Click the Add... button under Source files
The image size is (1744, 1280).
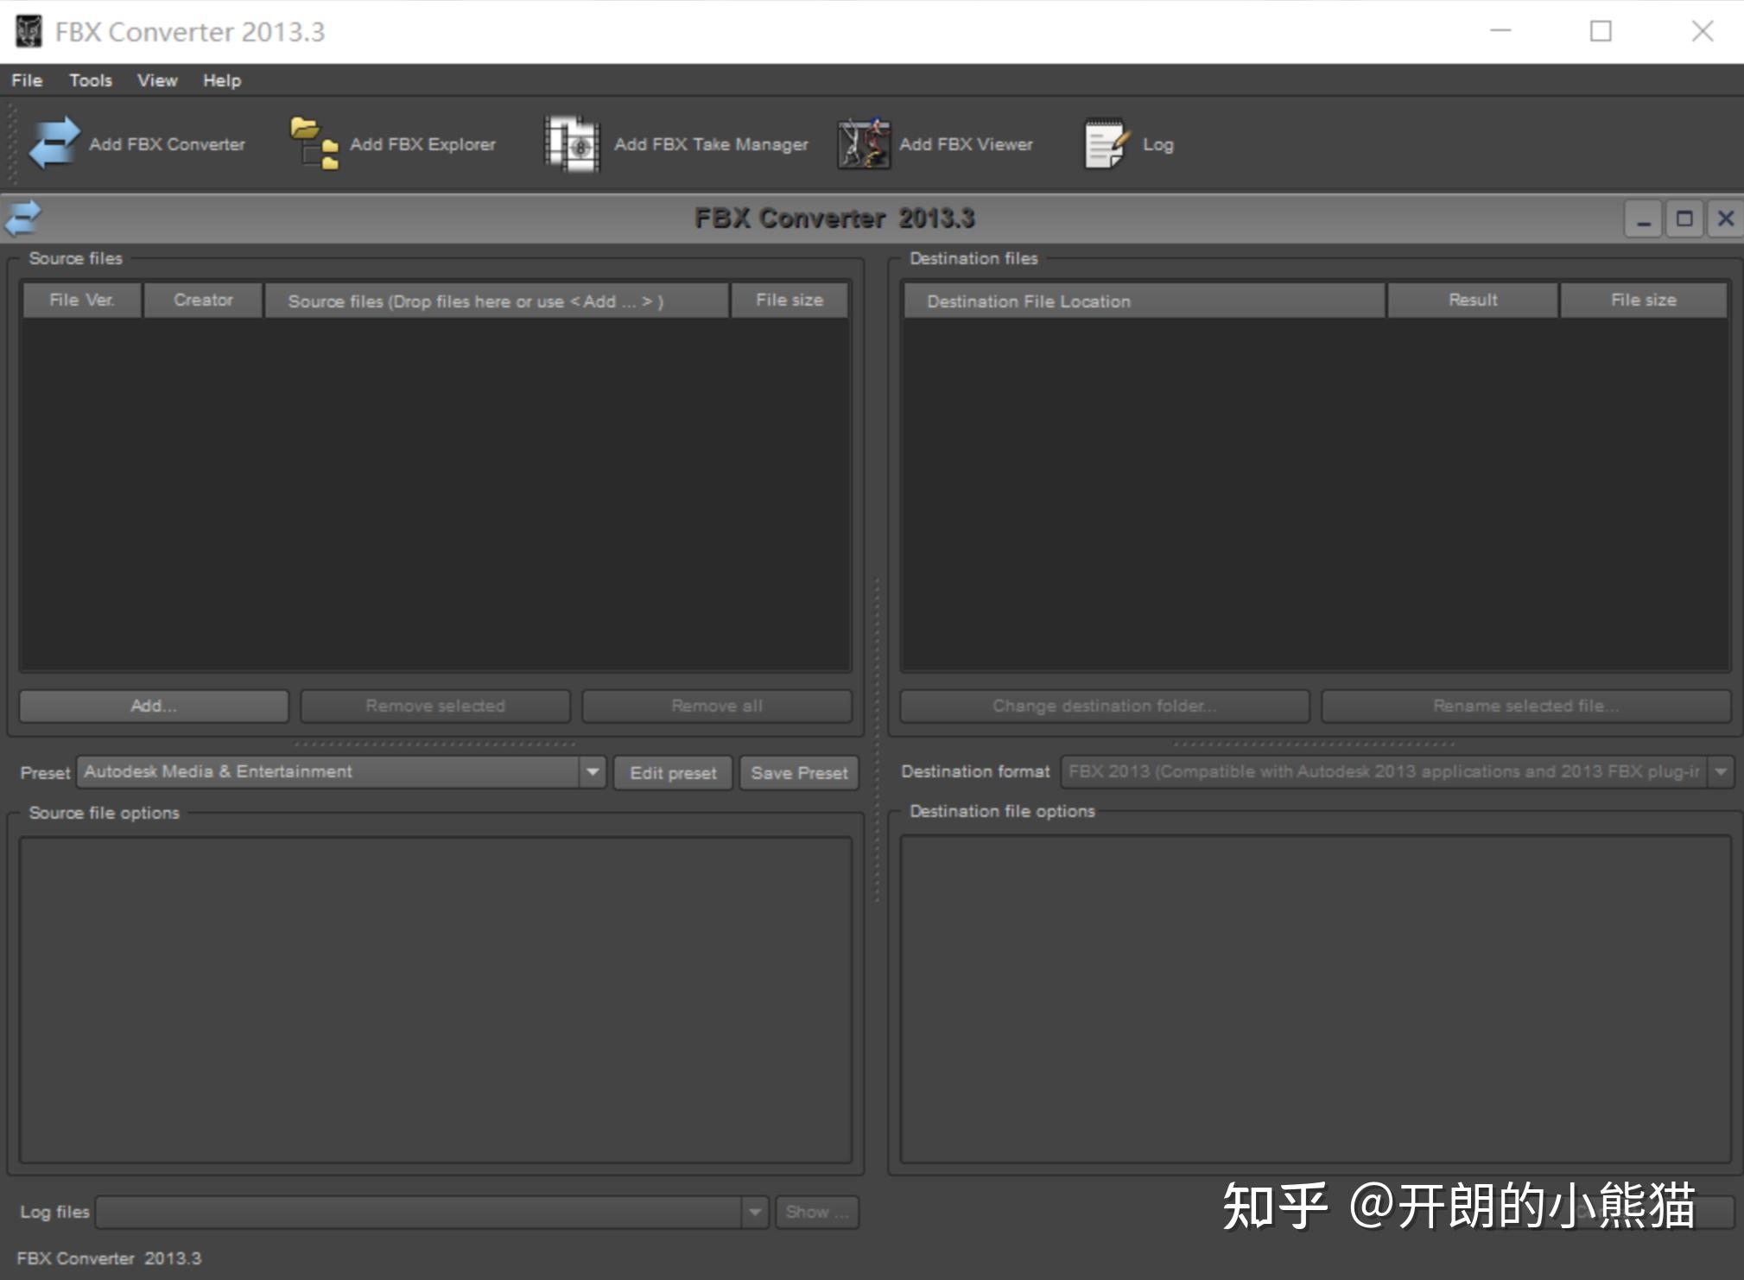pos(152,706)
